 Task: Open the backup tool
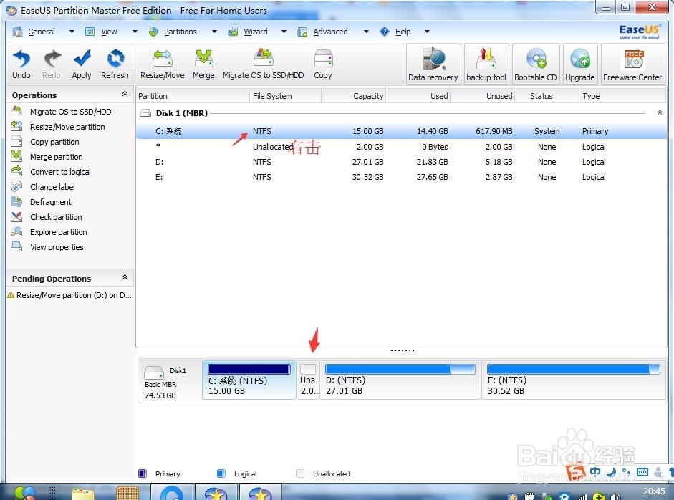(486, 63)
